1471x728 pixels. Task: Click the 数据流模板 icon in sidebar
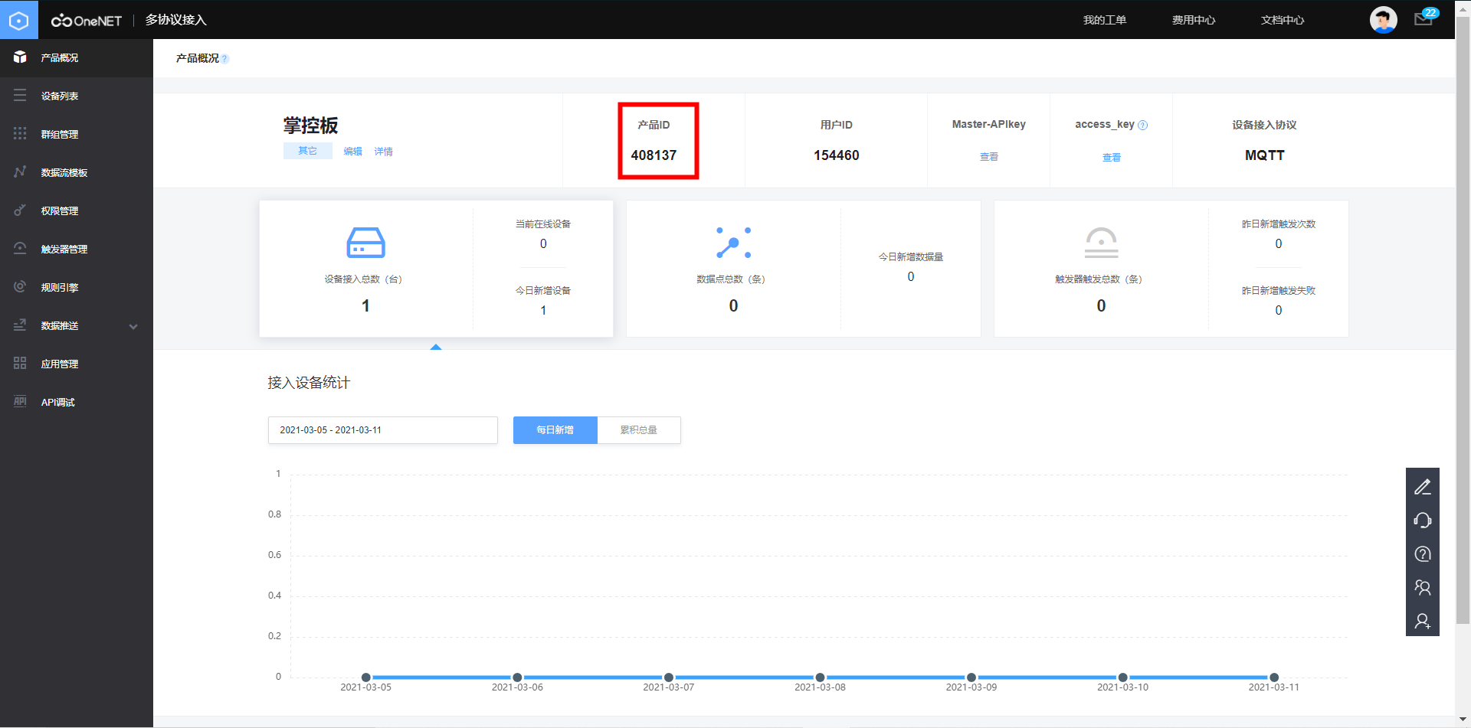click(x=20, y=172)
